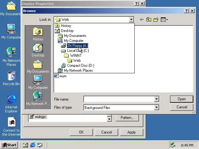Click the Open button
Screen dimensions: 199x149
182,99
